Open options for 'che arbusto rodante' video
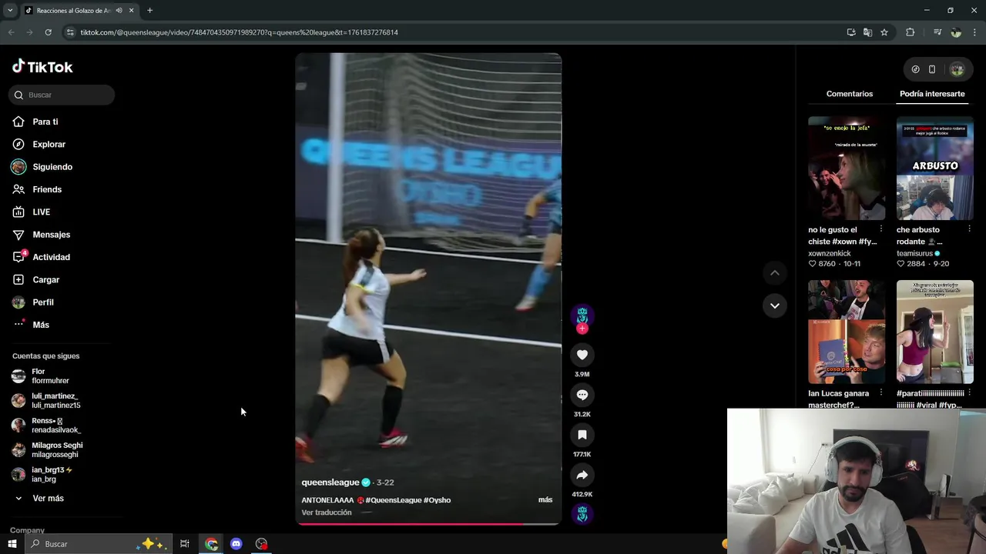The image size is (986, 554). (969, 229)
